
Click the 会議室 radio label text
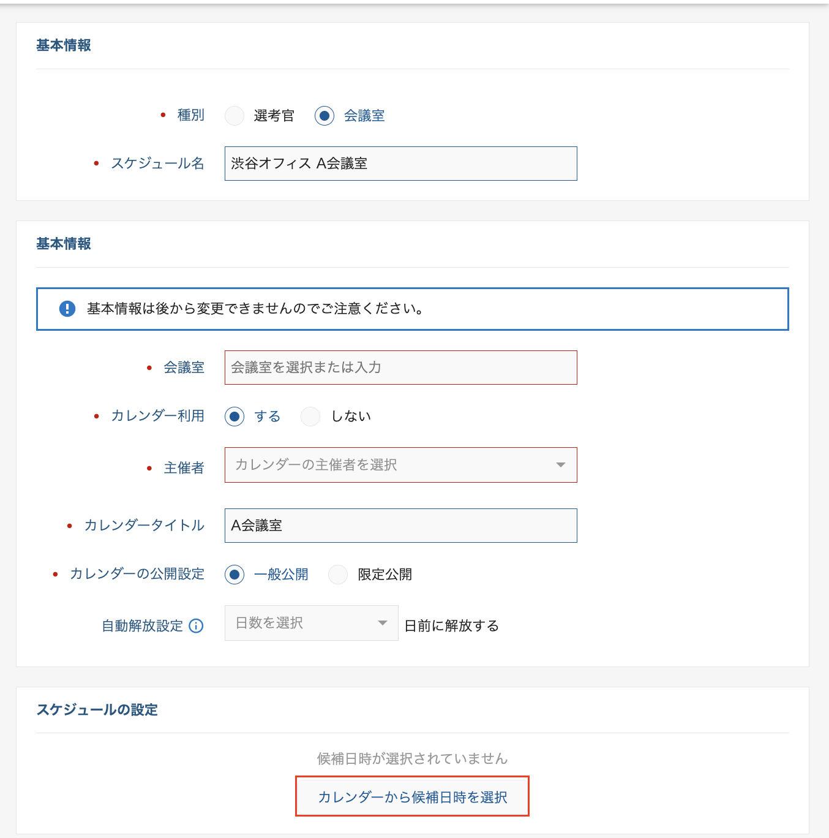pos(364,116)
